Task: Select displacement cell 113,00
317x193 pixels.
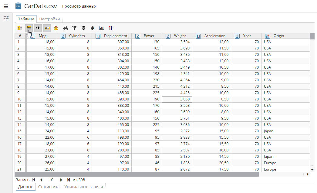Action: (x=112, y=131)
